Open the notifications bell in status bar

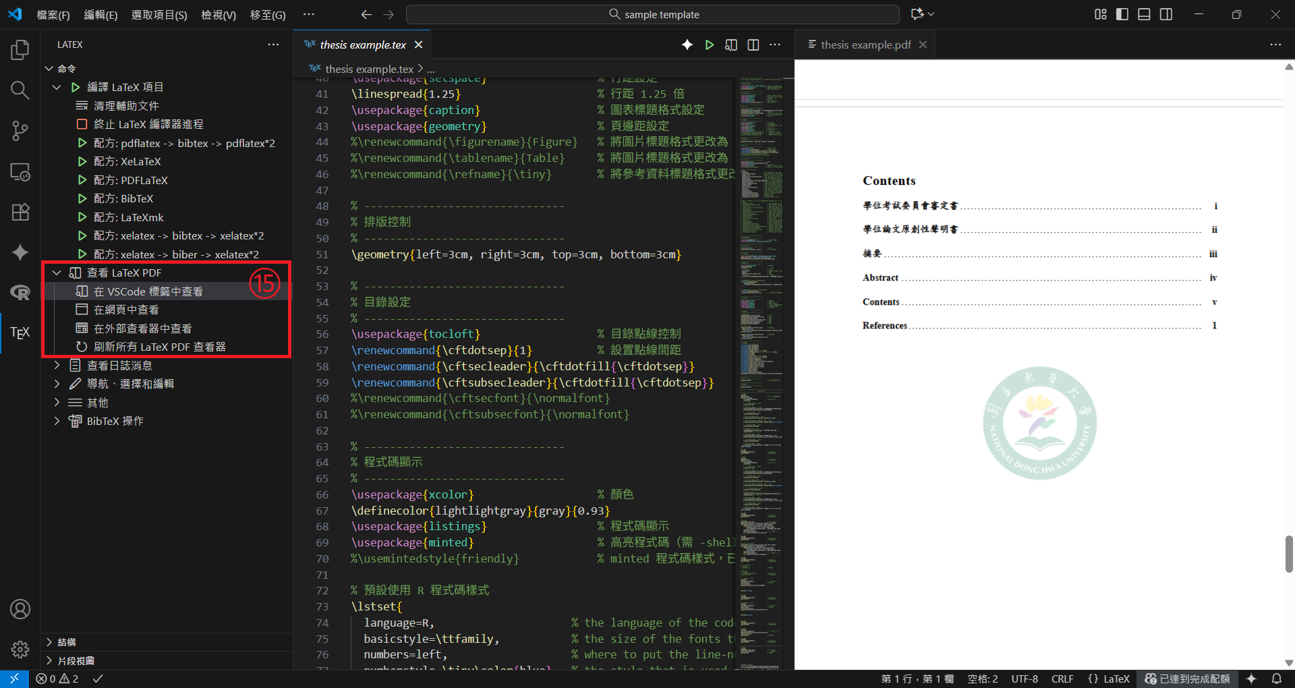(x=1276, y=679)
